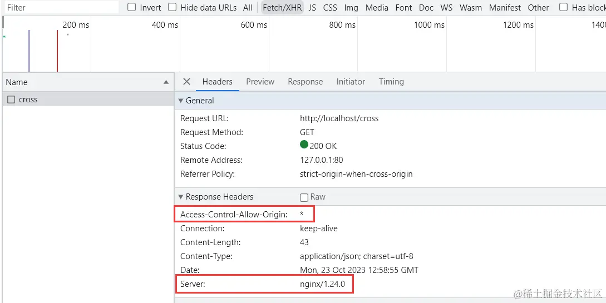Image resolution: width=606 pixels, height=303 pixels.
Task: Click the red marker in timeline overview
Action: [57, 50]
